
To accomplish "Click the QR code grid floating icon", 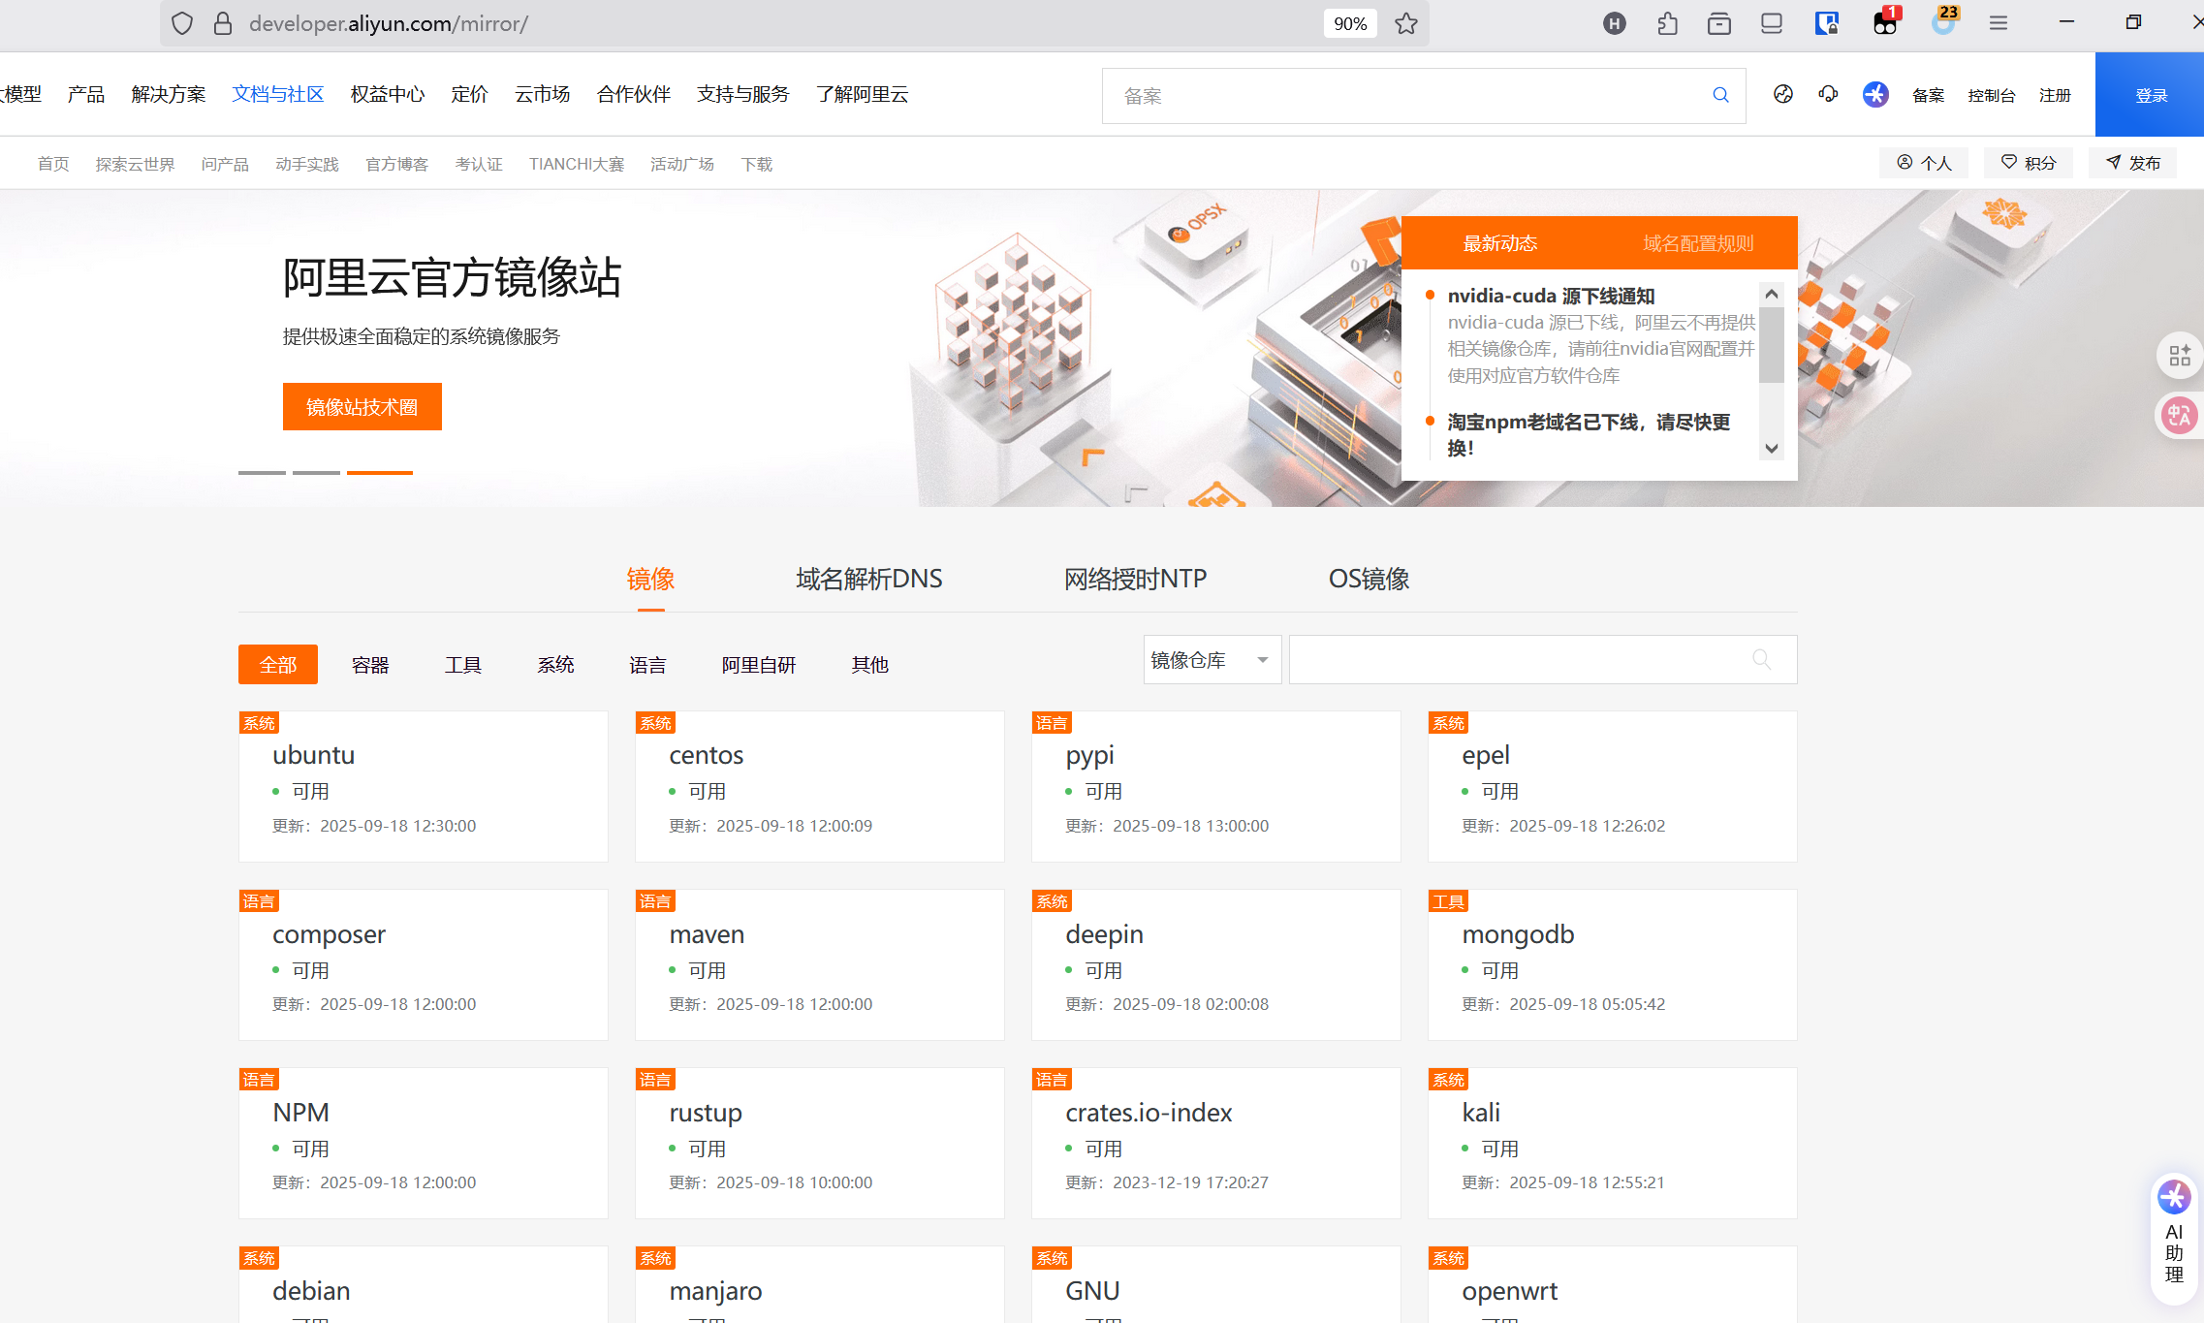I will [x=2180, y=356].
